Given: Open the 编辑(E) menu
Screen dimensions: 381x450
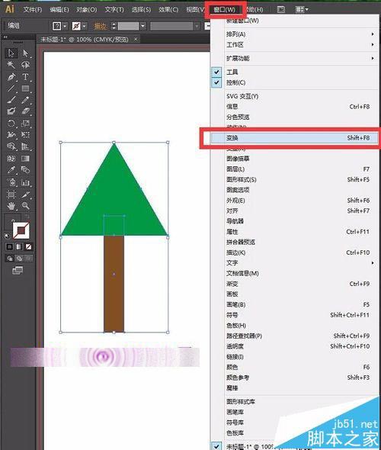Looking at the screenshot, I should (59, 9).
